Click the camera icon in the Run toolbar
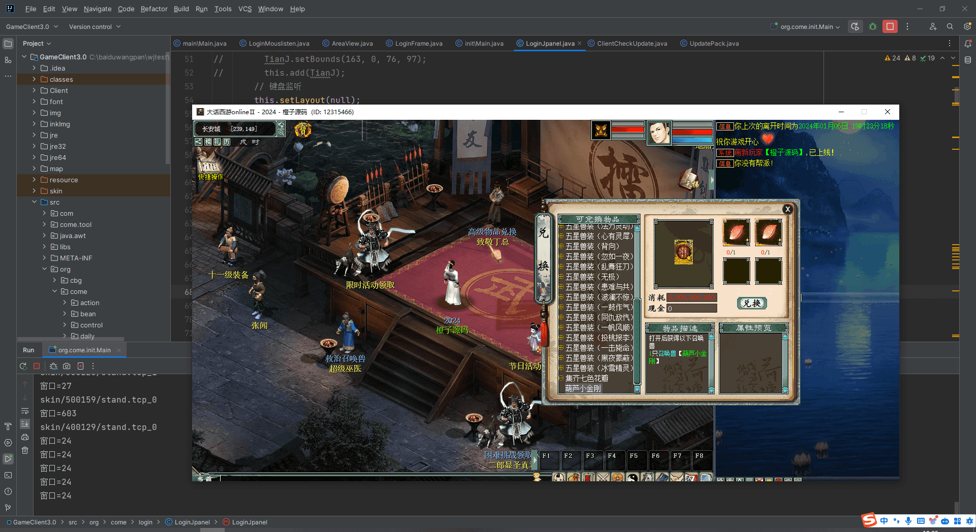Image resolution: width=976 pixels, height=532 pixels. pos(67,366)
